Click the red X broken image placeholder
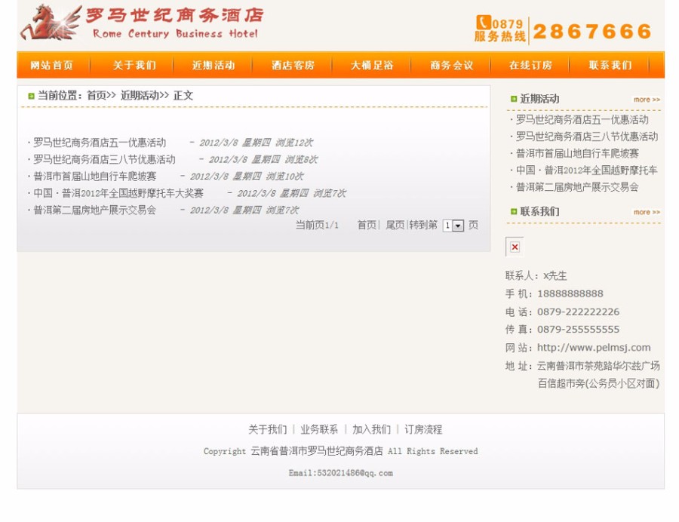679x522 pixels. 514,247
